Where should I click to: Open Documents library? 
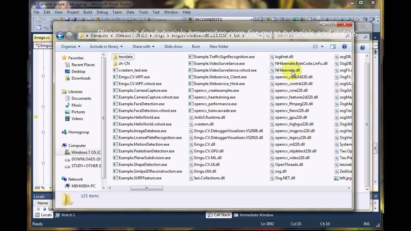(78, 98)
